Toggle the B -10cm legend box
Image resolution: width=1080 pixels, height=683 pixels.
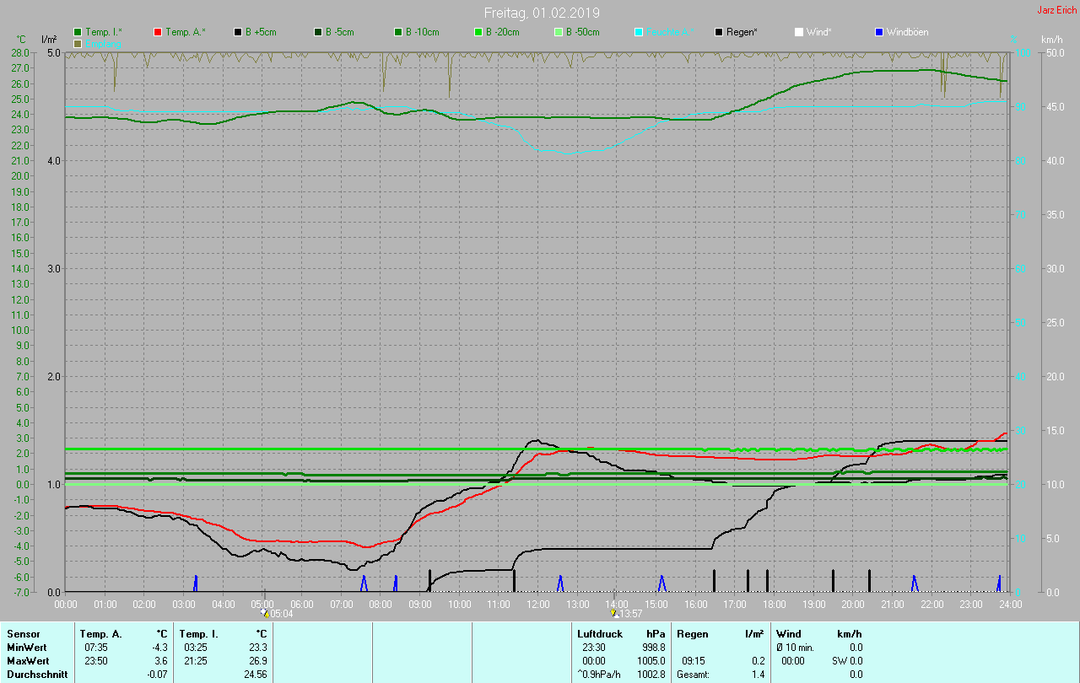pos(398,32)
